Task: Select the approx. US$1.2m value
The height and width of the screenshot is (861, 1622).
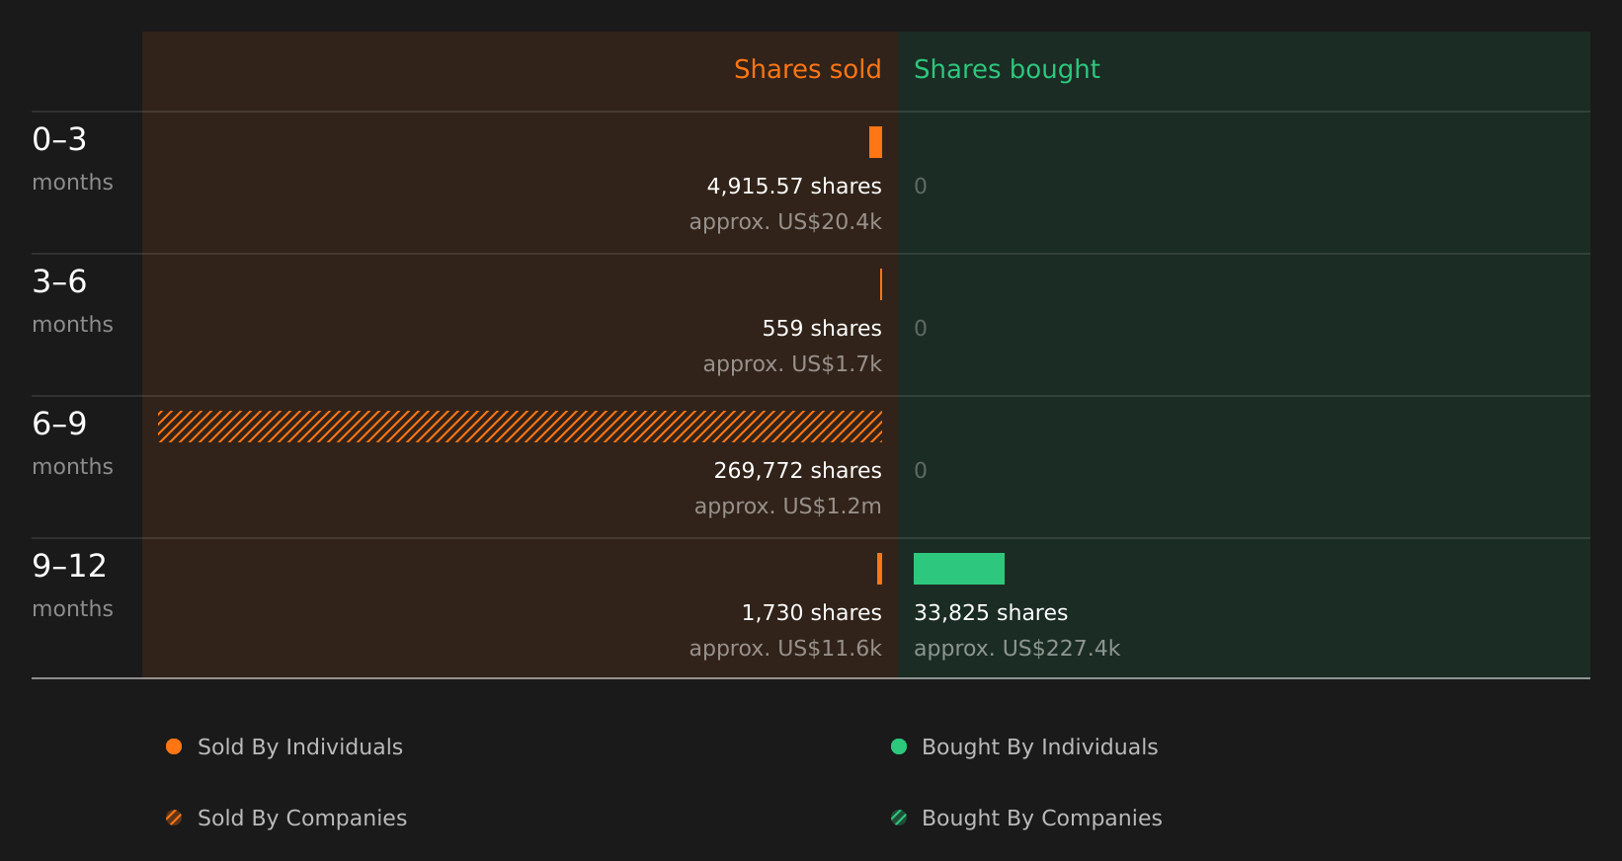Action: tap(788, 507)
